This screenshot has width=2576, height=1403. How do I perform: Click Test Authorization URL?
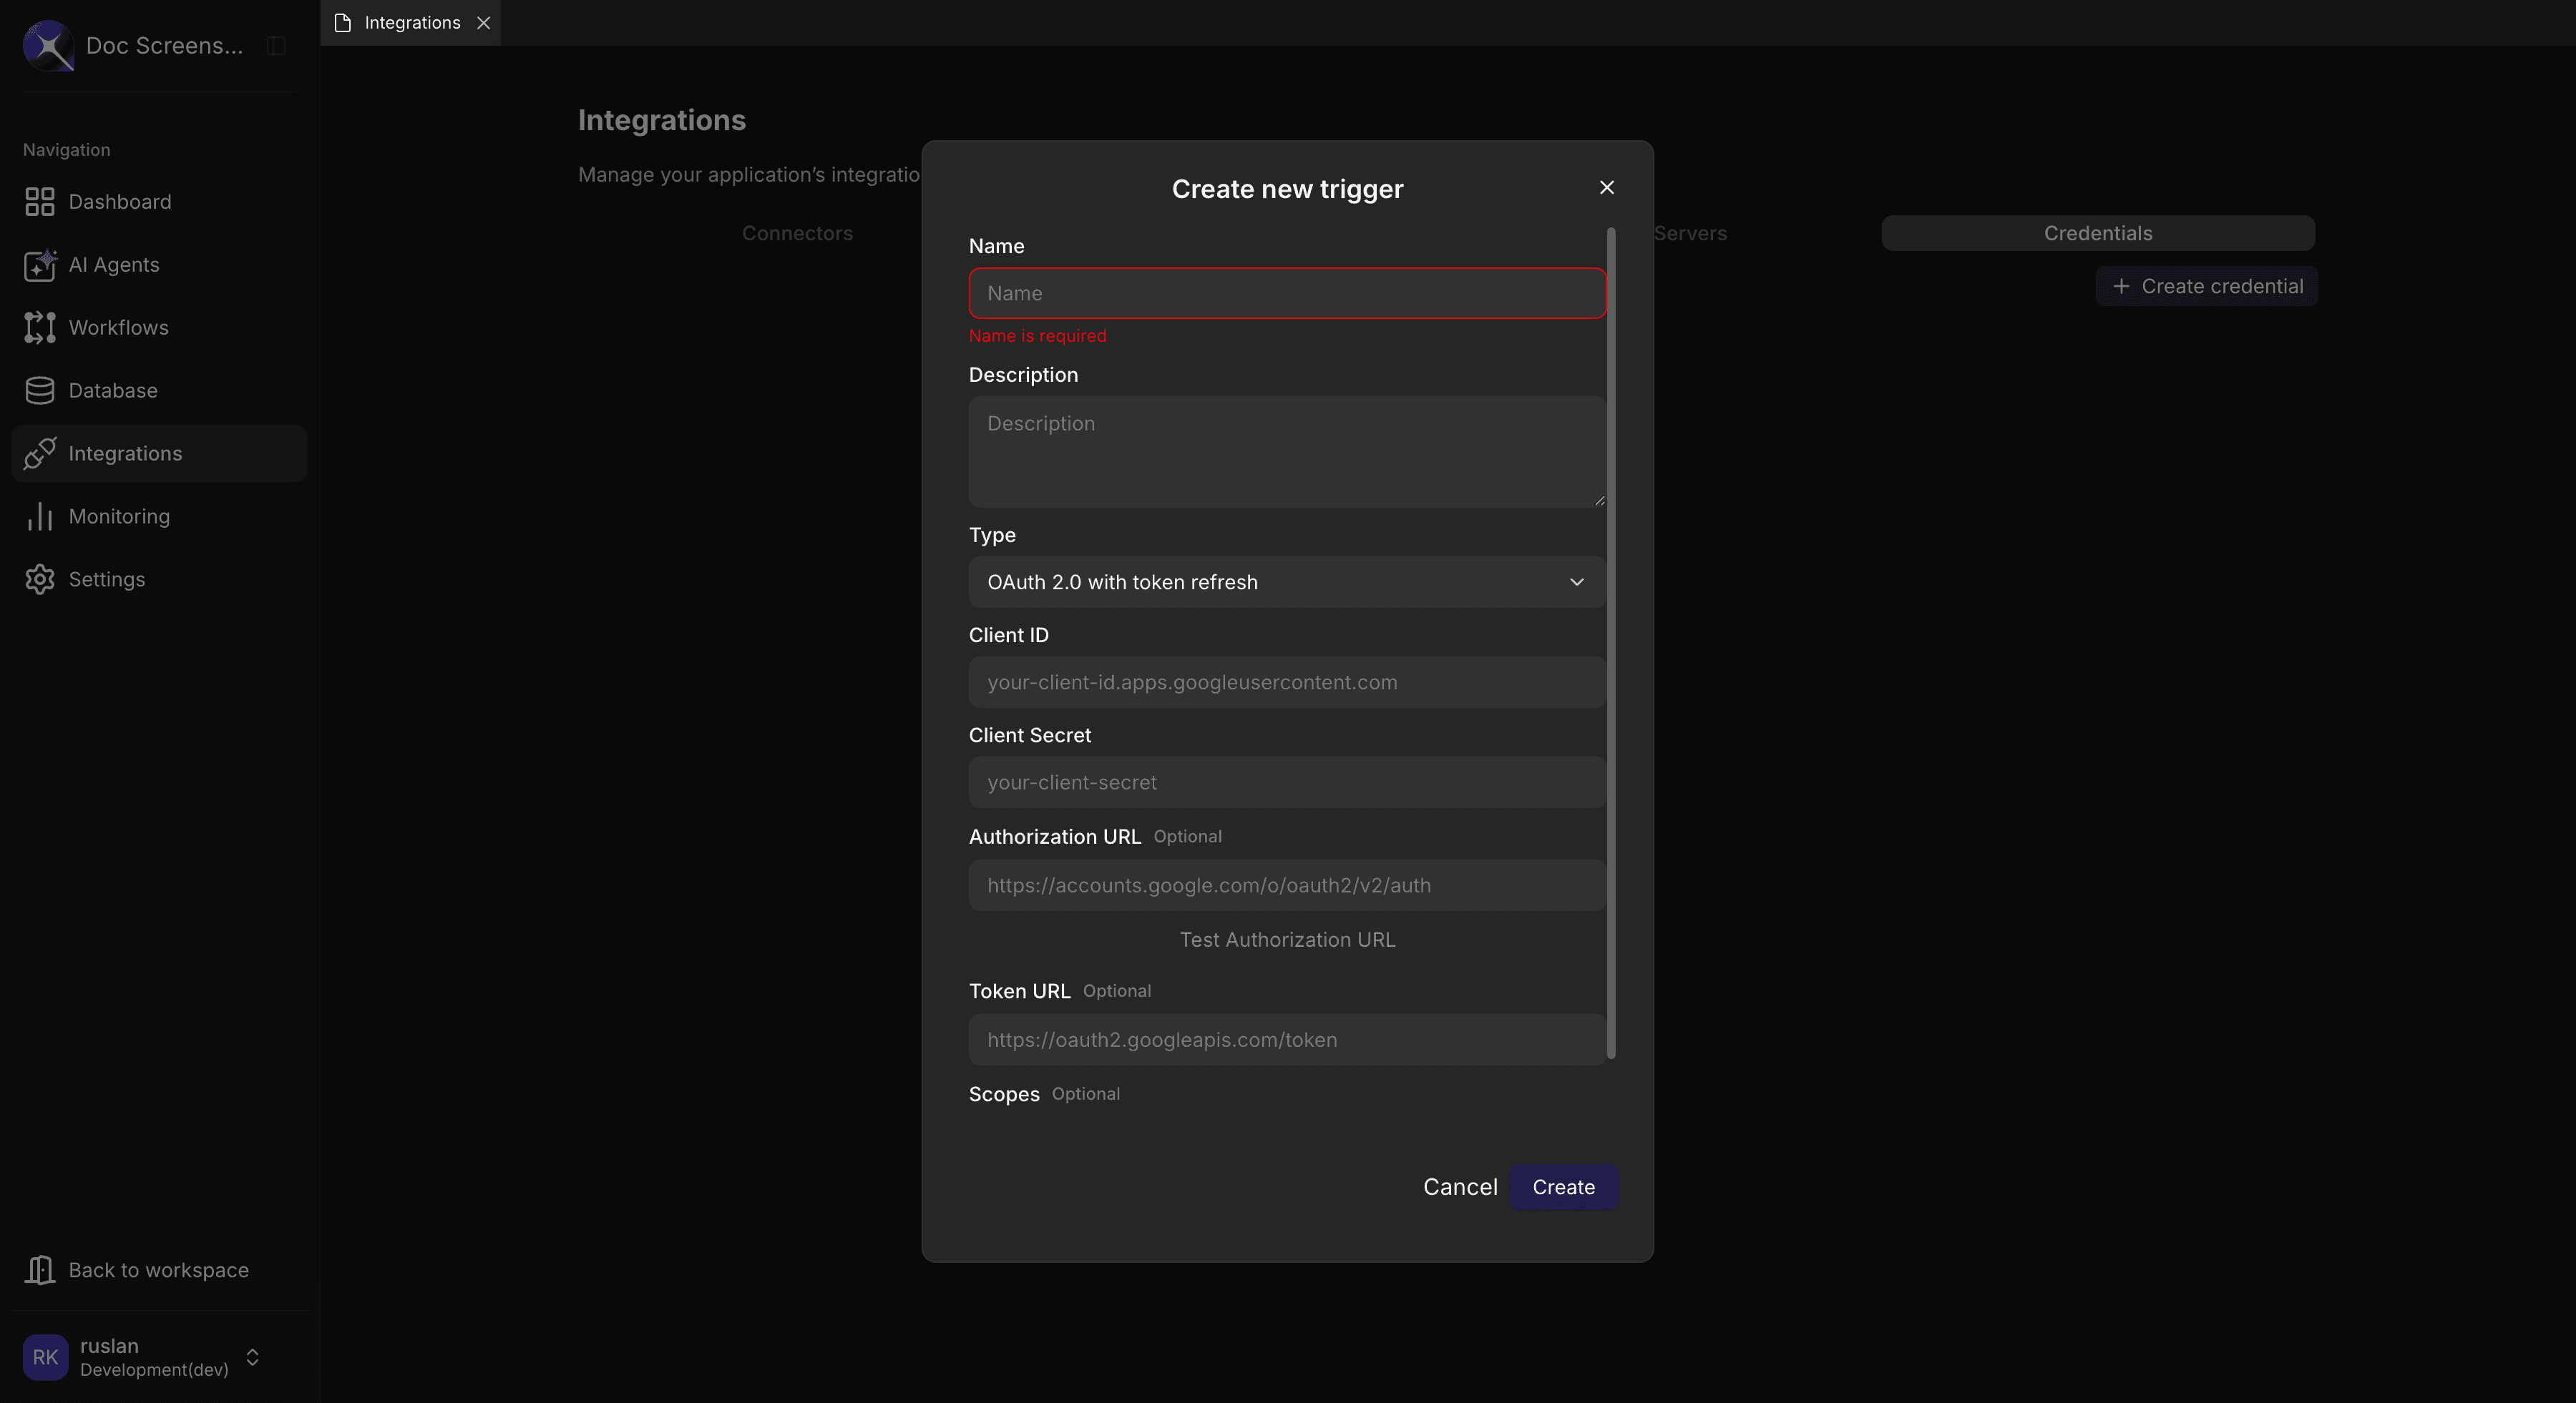coord(1286,940)
